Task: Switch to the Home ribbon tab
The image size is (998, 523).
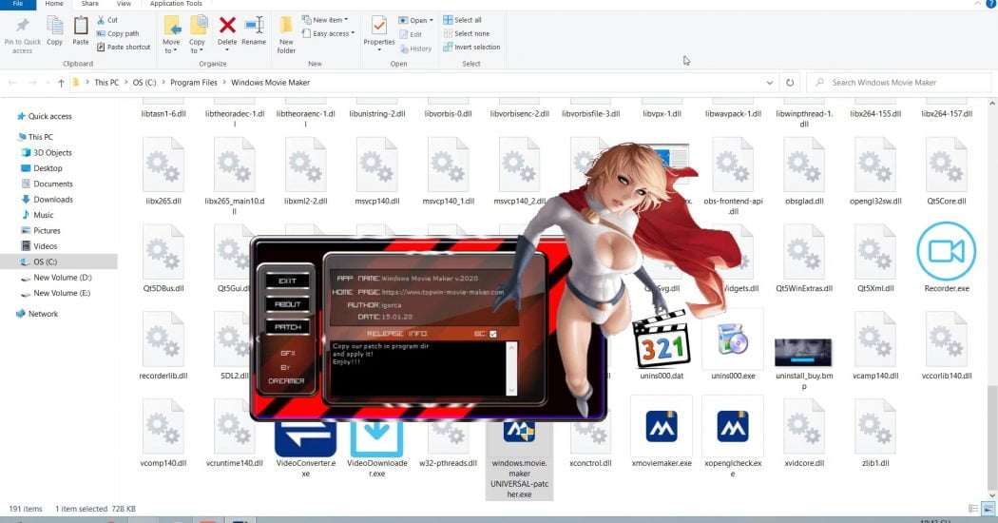Action: pyautogui.click(x=54, y=4)
